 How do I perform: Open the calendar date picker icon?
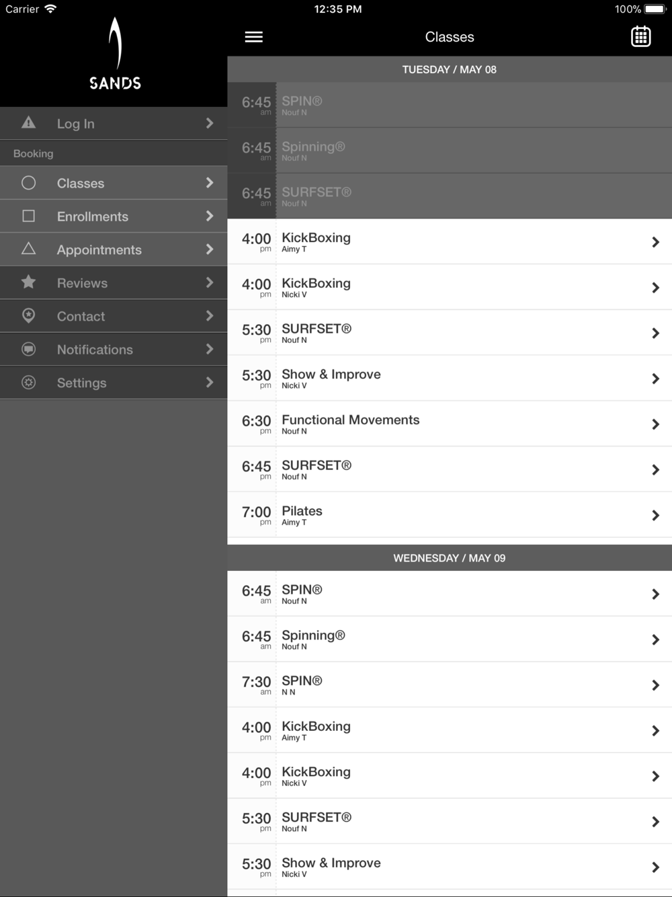pyautogui.click(x=640, y=36)
